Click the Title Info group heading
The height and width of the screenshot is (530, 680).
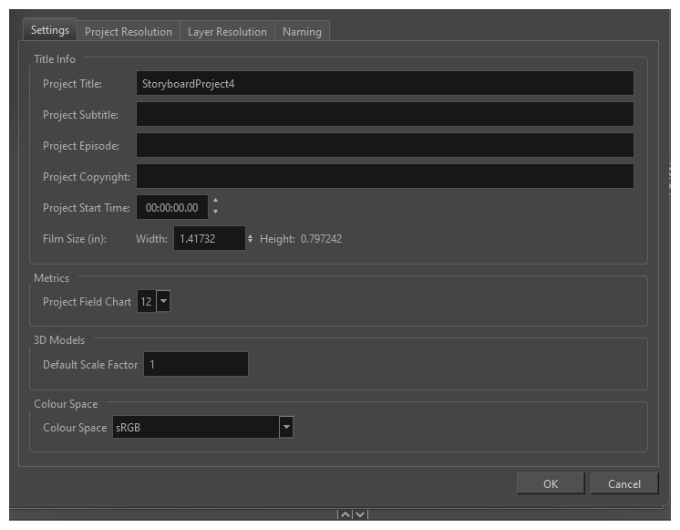[x=55, y=59]
